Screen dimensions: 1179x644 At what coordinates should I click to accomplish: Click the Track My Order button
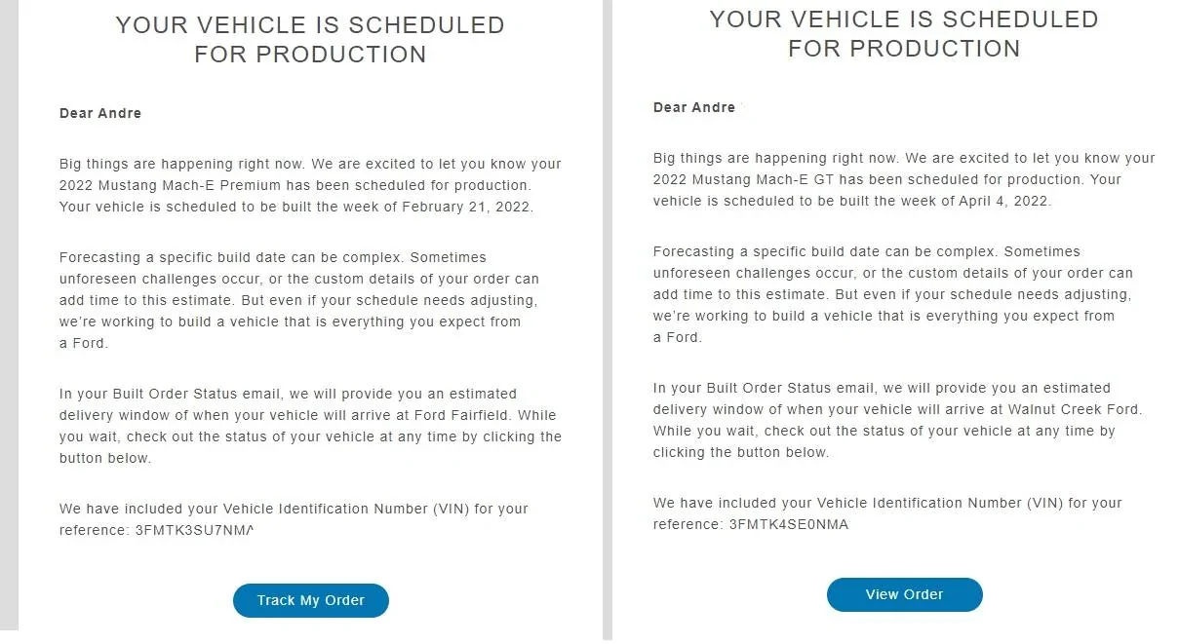coord(310,600)
